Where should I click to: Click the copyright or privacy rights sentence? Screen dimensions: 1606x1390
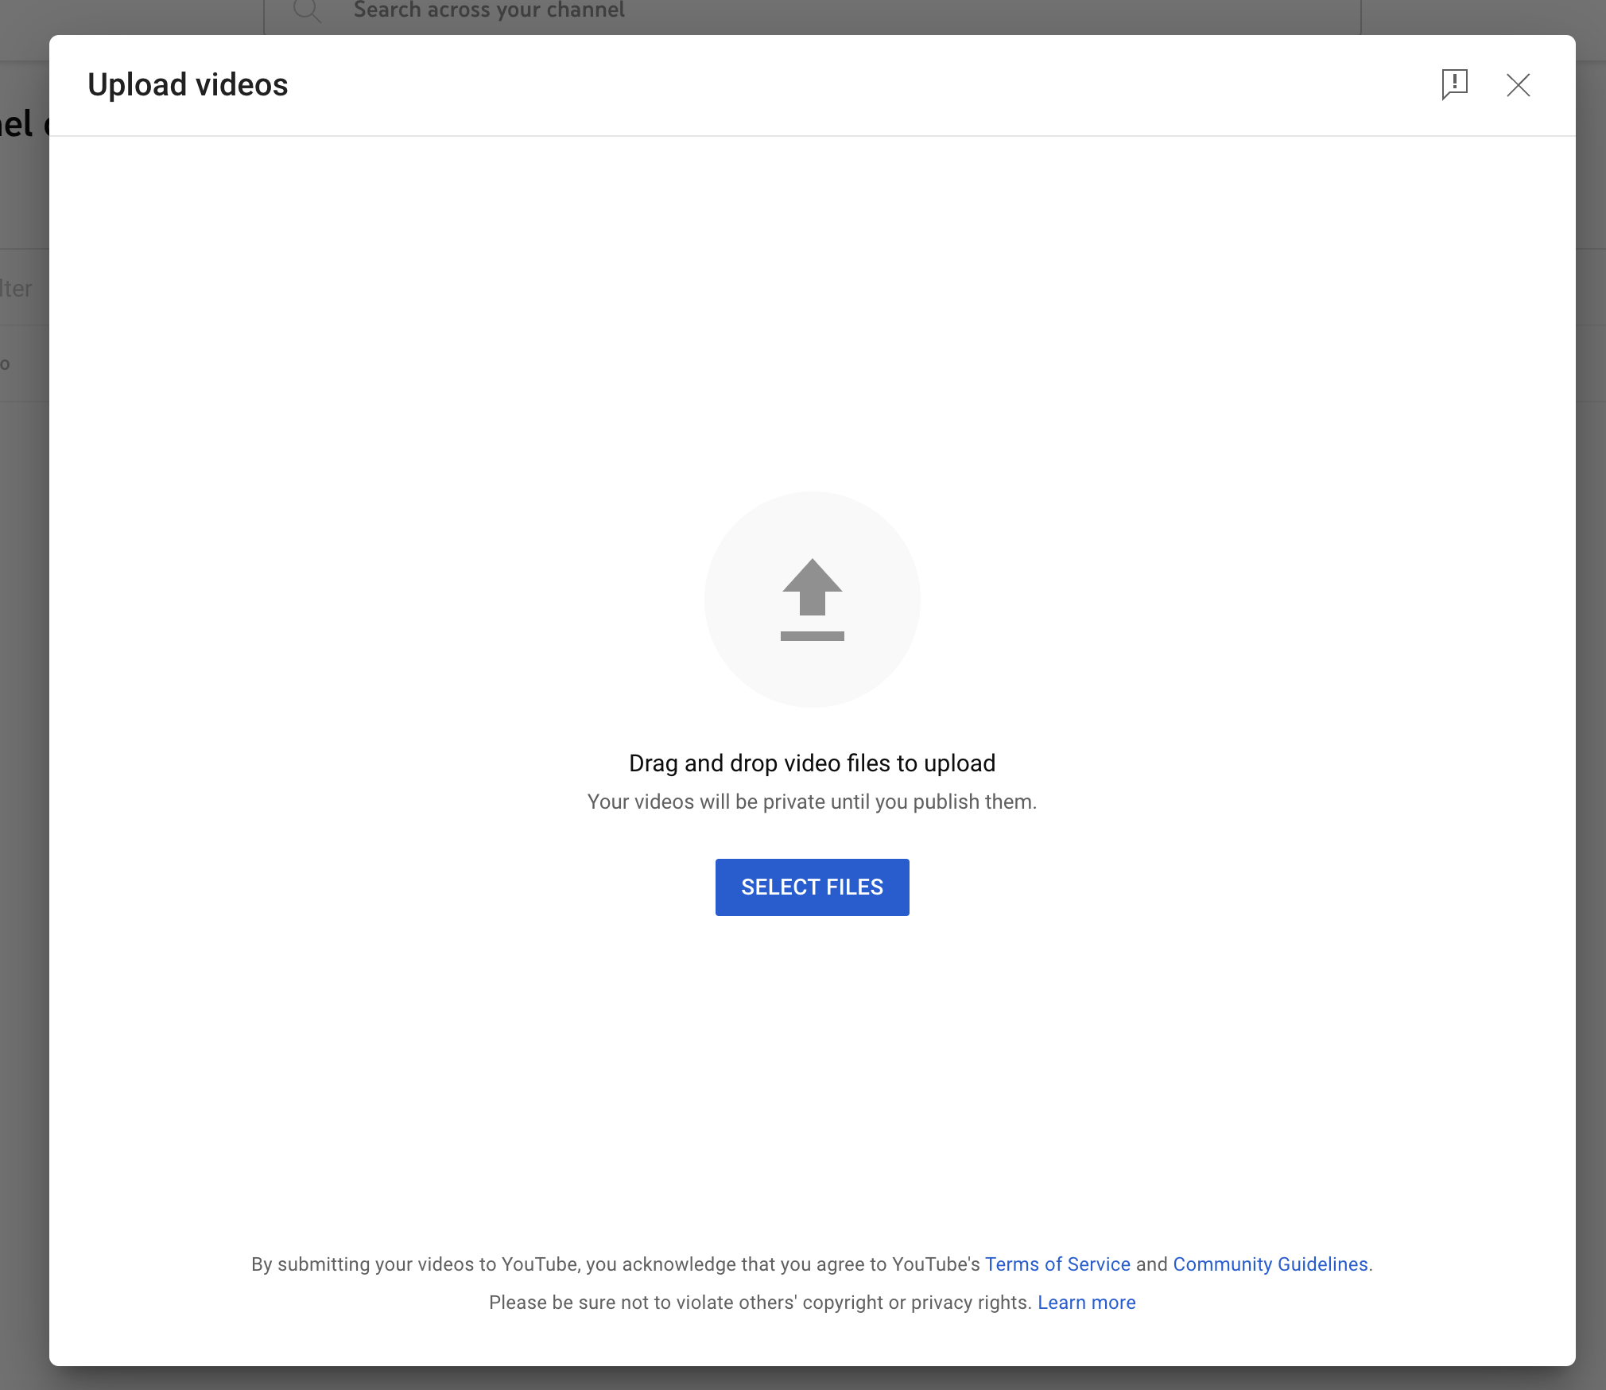click(x=759, y=1303)
